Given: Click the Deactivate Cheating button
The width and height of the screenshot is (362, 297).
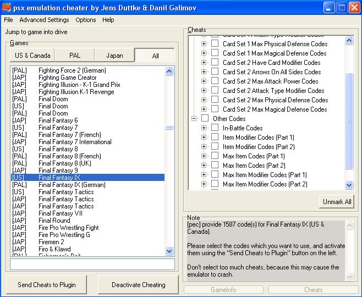Looking at the screenshot, I should click(139, 284).
